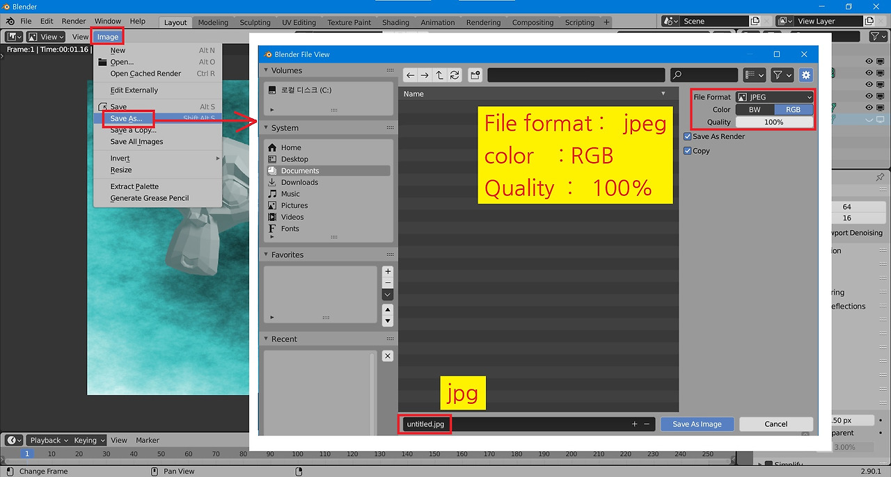Screen dimensions: 891x477
Task: Select RGB color mode
Action: [x=794, y=110]
